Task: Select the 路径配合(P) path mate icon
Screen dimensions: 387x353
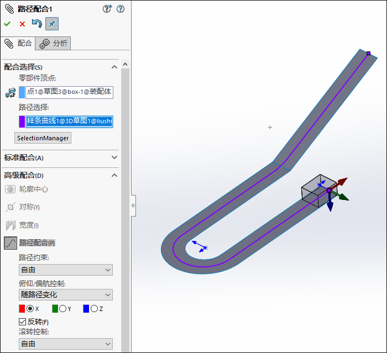Action: (x=11, y=243)
